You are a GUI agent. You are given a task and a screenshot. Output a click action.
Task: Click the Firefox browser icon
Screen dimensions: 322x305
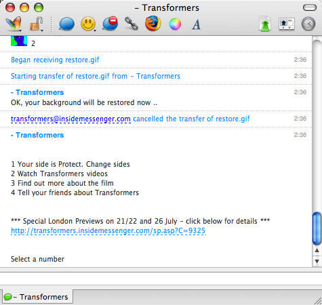[153, 23]
